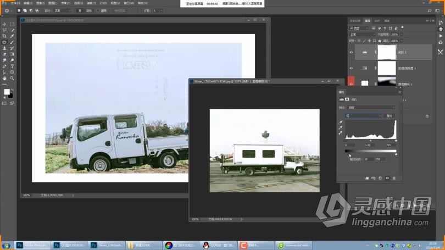The image size is (445, 250).
Task: Open the Levels preset dropdown
Action: [371, 108]
